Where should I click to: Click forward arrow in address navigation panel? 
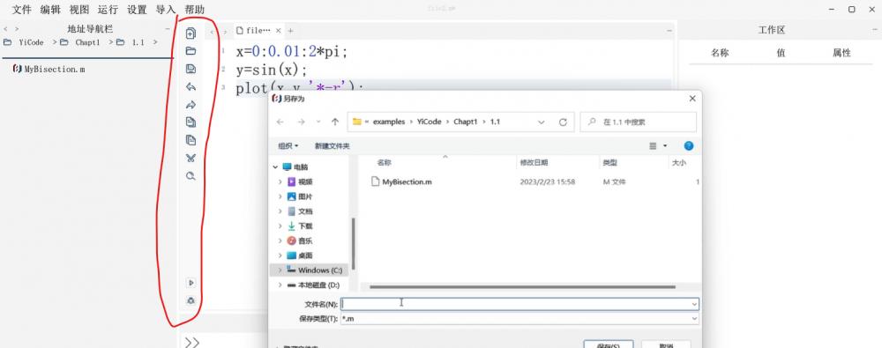tap(17, 29)
